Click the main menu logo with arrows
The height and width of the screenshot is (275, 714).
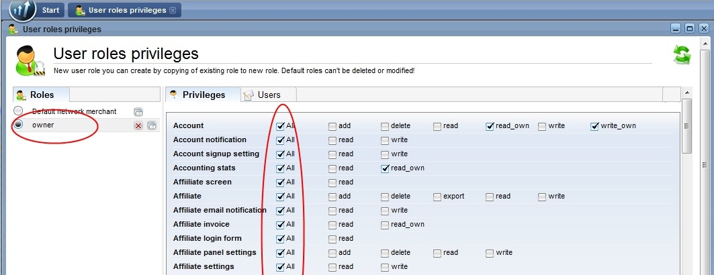point(22,10)
